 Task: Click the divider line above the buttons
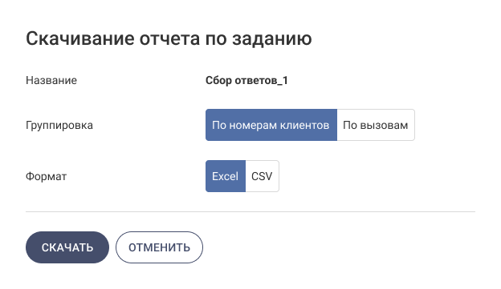(x=250, y=211)
